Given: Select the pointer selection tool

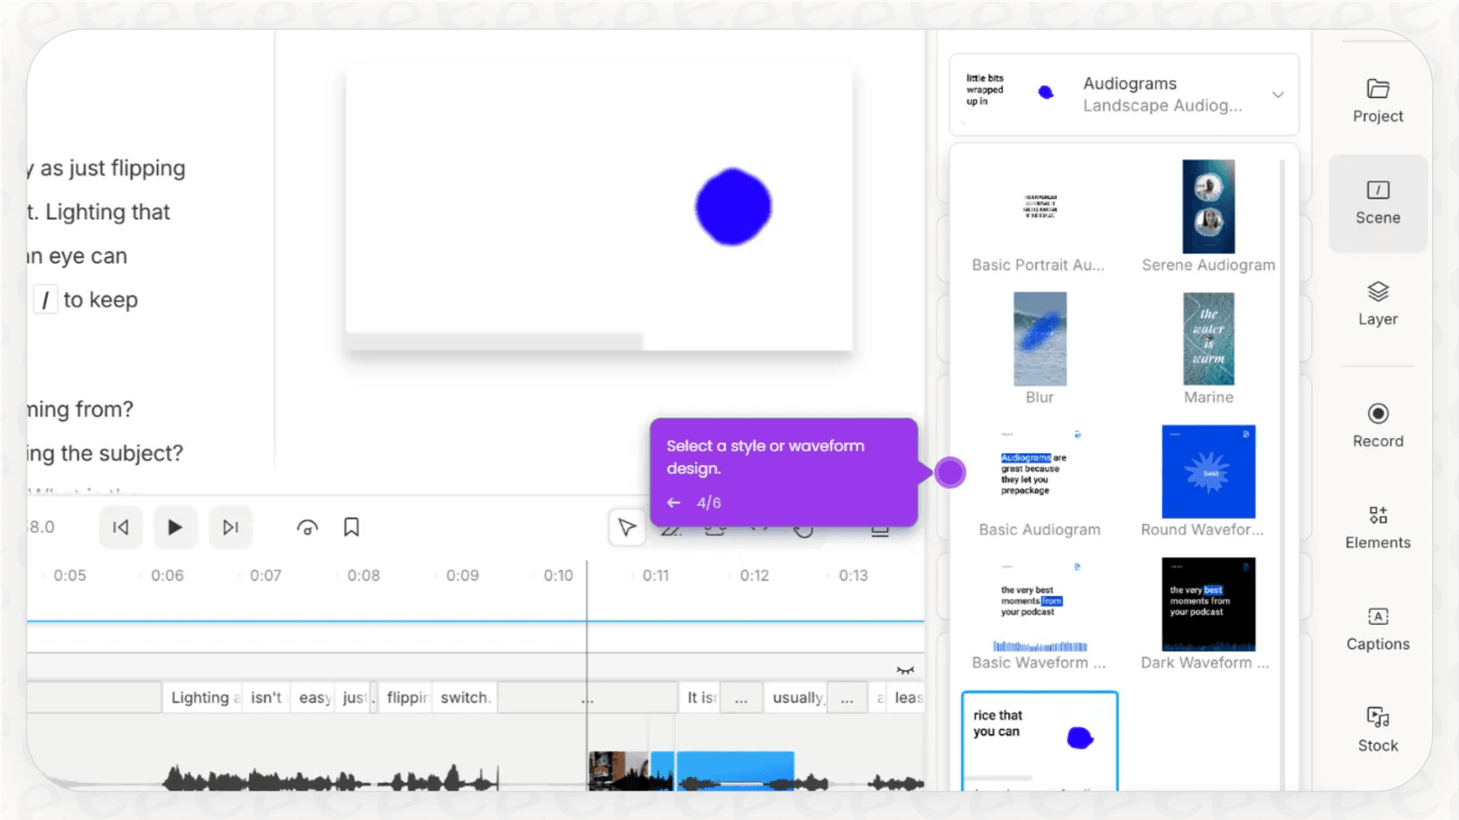Looking at the screenshot, I should 627,527.
